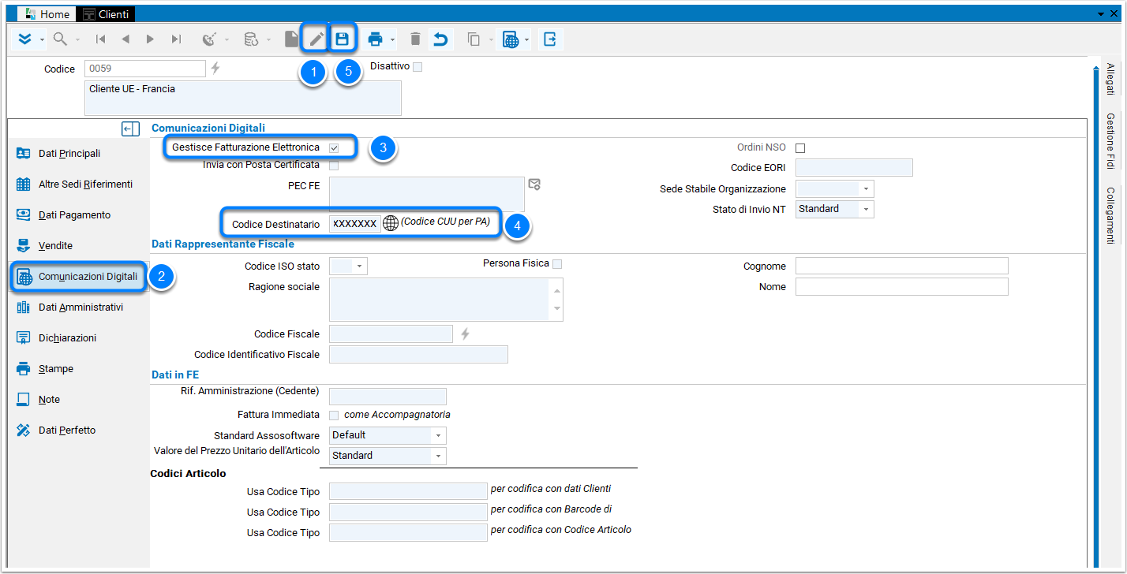The height and width of the screenshot is (574, 1127).
Task: Click Ragione sociale scroll up arrow
Action: pyautogui.click(x=558, y=290)
